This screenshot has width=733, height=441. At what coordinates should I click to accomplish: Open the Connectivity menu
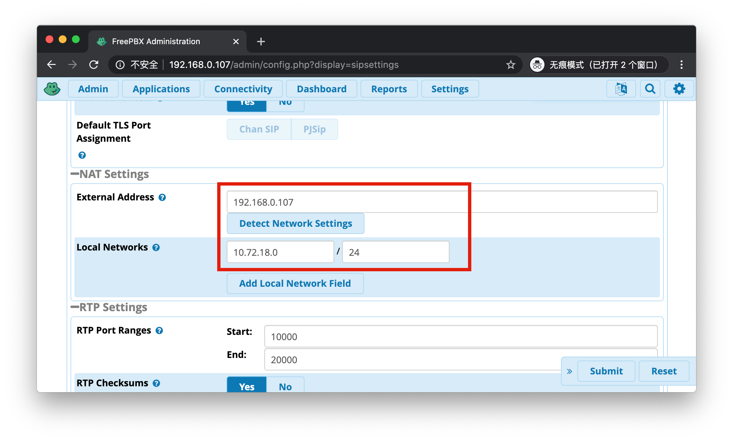point(244,89)
